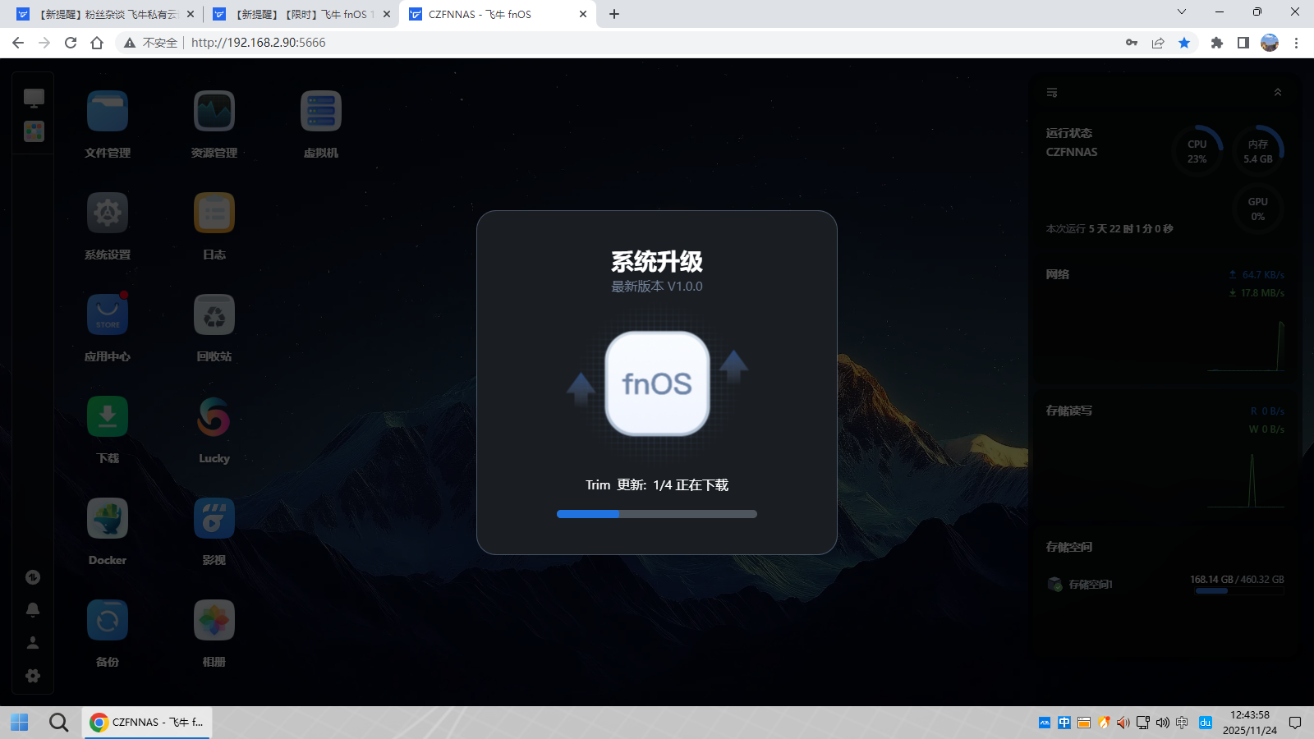
Task: Open 系统设置 system settings
Action: click(107, 212)
